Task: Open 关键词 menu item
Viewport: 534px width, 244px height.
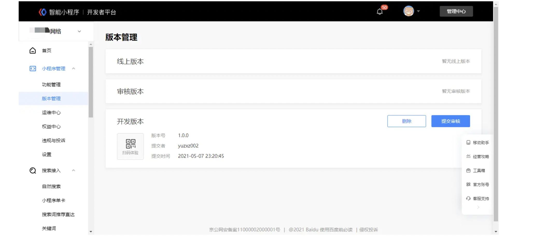Action: (x=49, y=228)
